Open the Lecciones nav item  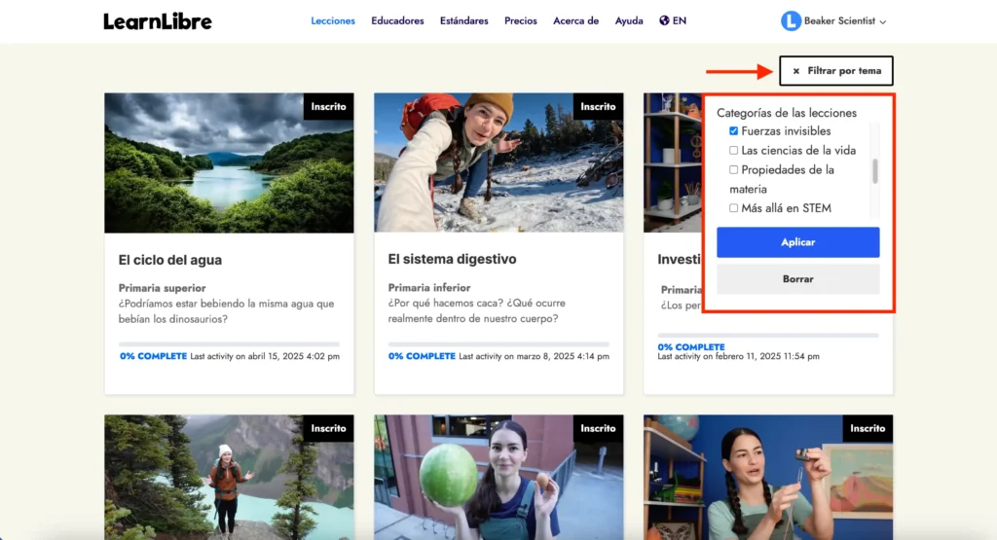tap(333, 21)
